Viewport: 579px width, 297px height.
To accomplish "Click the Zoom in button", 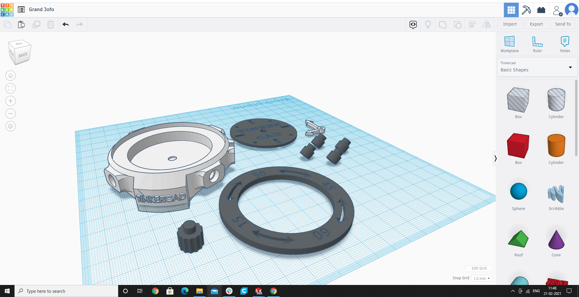I will [11, 101].
